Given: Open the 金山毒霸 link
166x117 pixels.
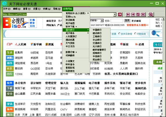Looking at the screenshot, I should tap(20, 94).
